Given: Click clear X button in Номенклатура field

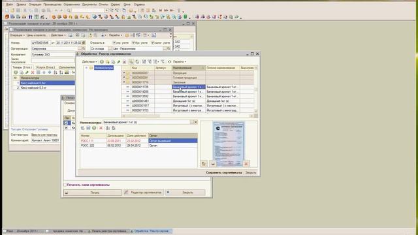Looking at the screenshot, I should [195, 122].
